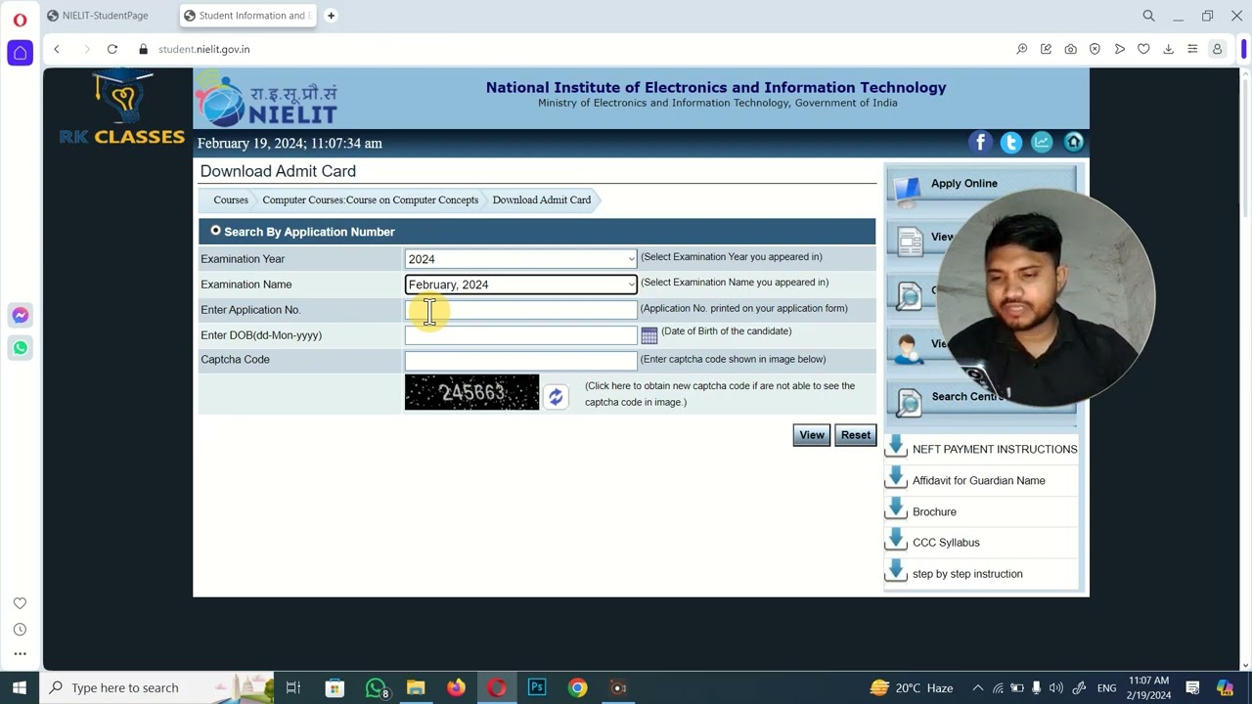Viewport: 1252px width, 704px height.
Task: Open new tab with plus button
Action: [x=331, y=16]
